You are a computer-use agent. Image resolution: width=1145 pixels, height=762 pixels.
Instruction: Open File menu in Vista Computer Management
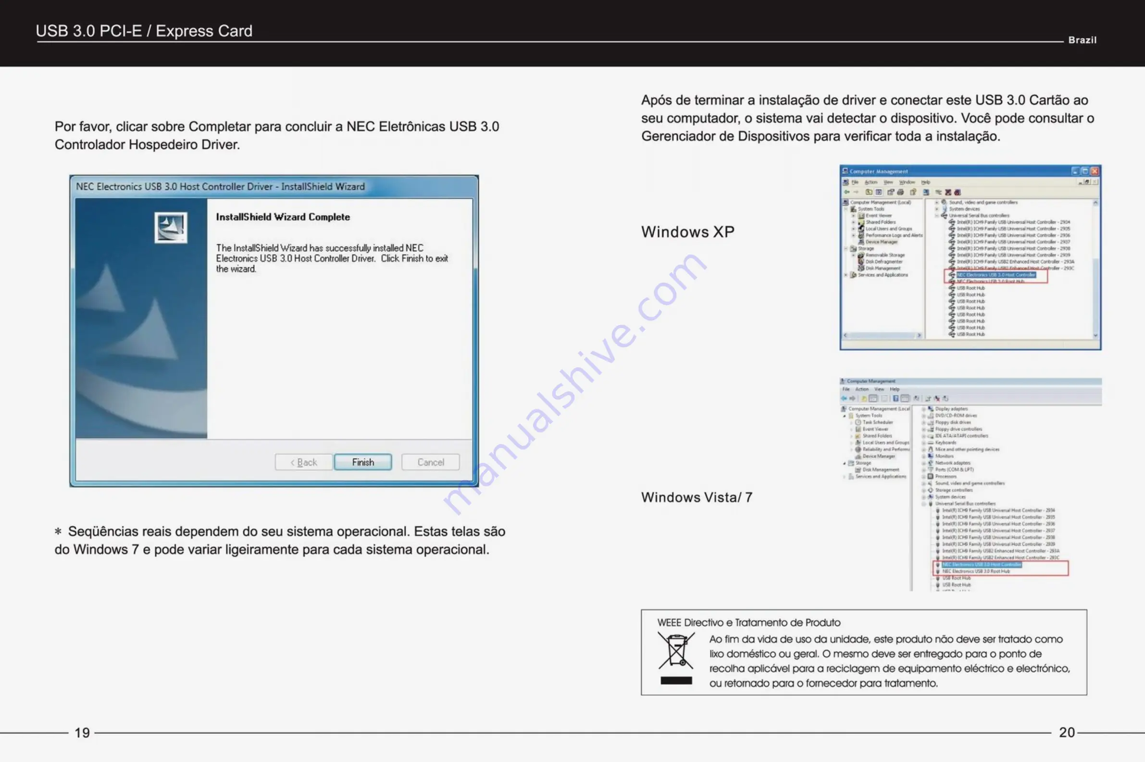(x=846, y=389)
